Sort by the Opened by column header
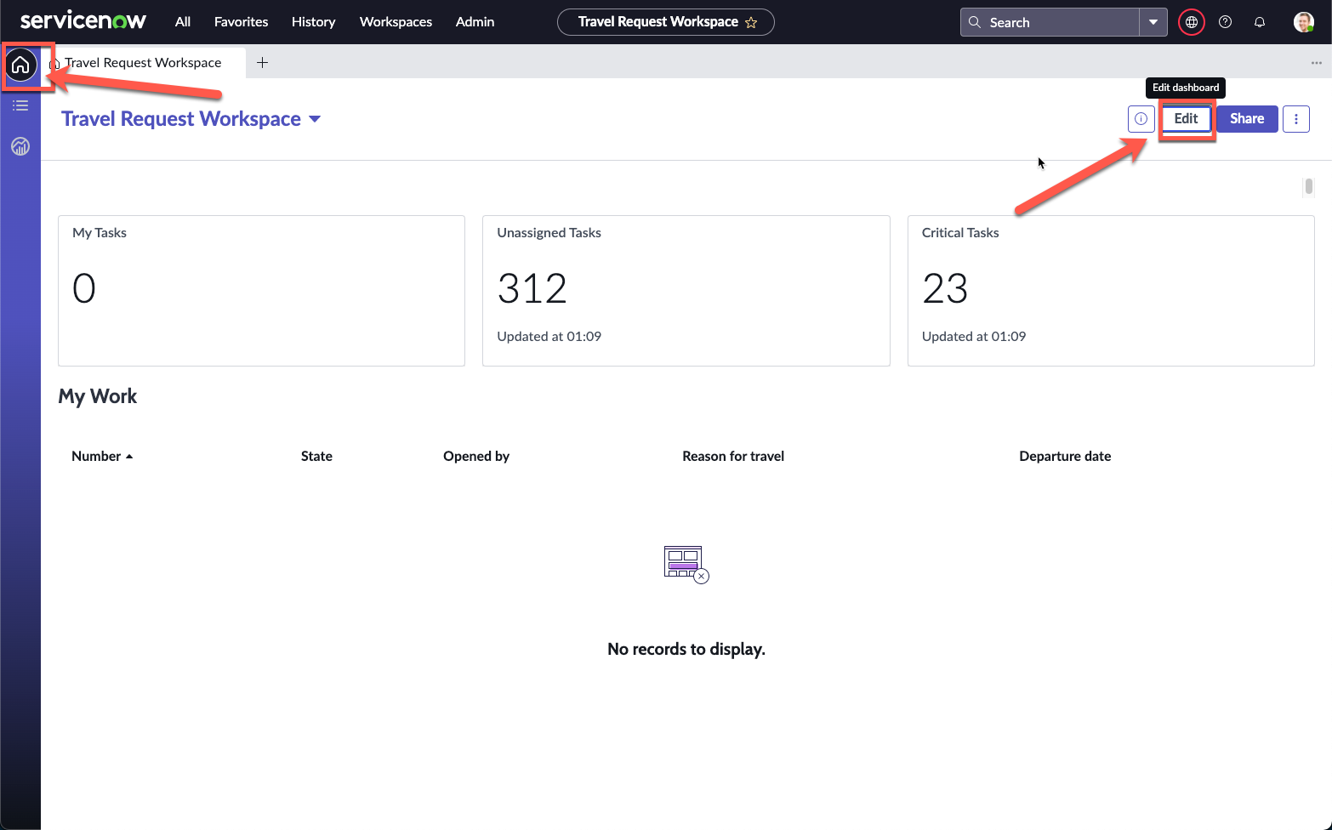The height and width of the screenshot is (830, 1332). pyautogui.click(x=476, y=457)
